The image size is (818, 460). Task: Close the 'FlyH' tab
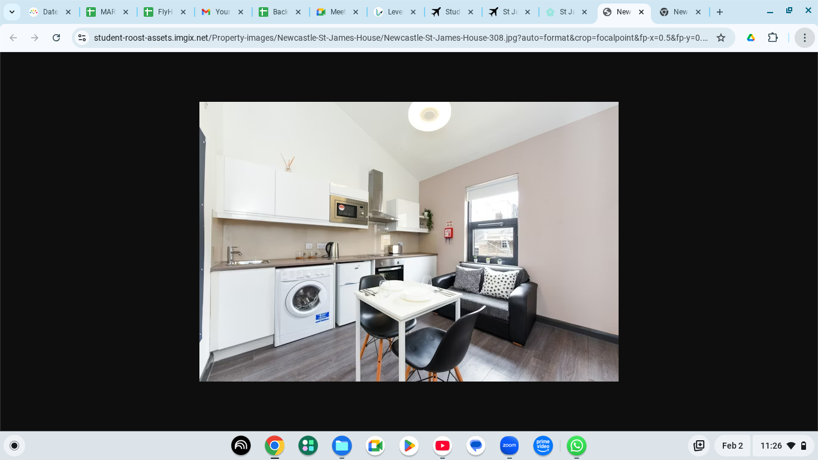click(x=183, y=12)
